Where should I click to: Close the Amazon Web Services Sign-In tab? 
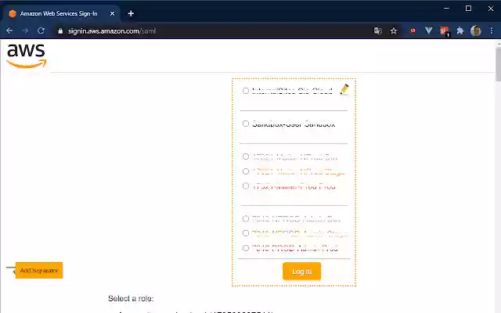(112, 13)
